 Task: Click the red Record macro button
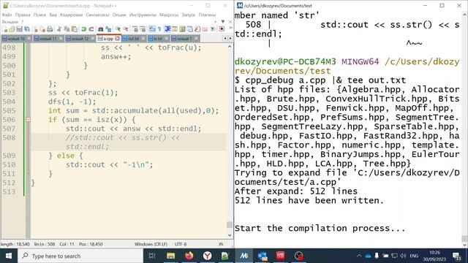(222, 29)
